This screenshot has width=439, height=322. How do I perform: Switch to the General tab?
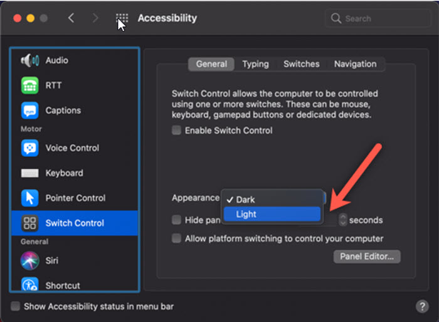tap(211, 64)
